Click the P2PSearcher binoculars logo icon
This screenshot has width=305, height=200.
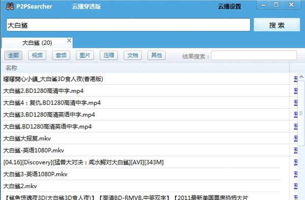pyautogui.click(x=10, y=6)
